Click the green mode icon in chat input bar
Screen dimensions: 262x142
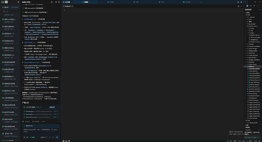(32, 137)
